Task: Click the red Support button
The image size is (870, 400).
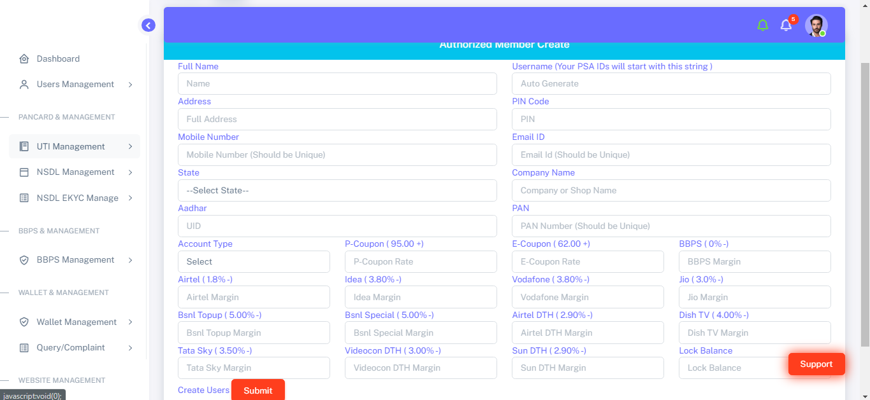Action: click(x=816, y=364)
